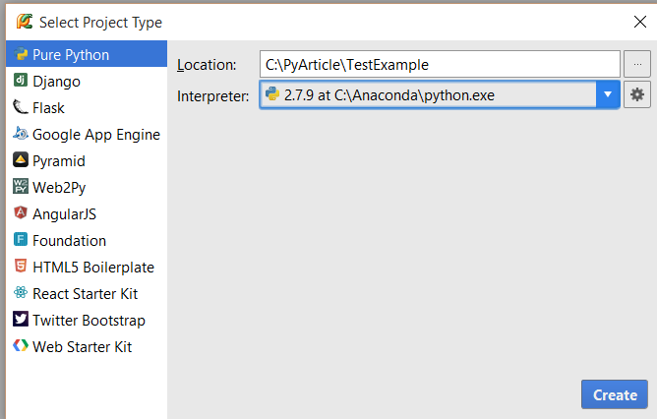Expand the Interpreter dropdown arrow
The width and height of the screenshot is (657, 419).
pyautogui.click(x=608, y=94)
